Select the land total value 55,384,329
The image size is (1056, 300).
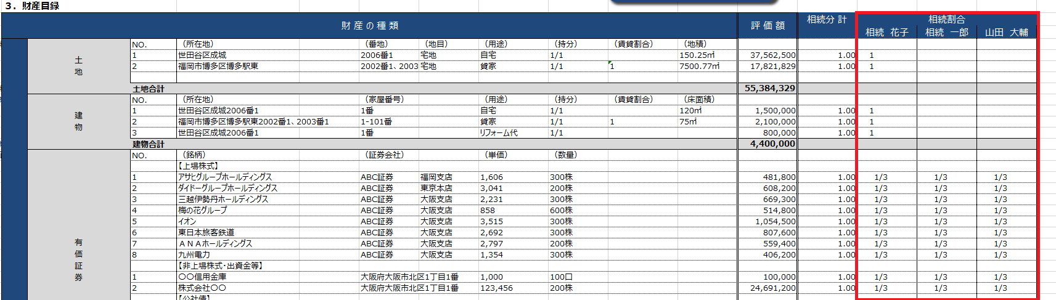click(769, 89)
